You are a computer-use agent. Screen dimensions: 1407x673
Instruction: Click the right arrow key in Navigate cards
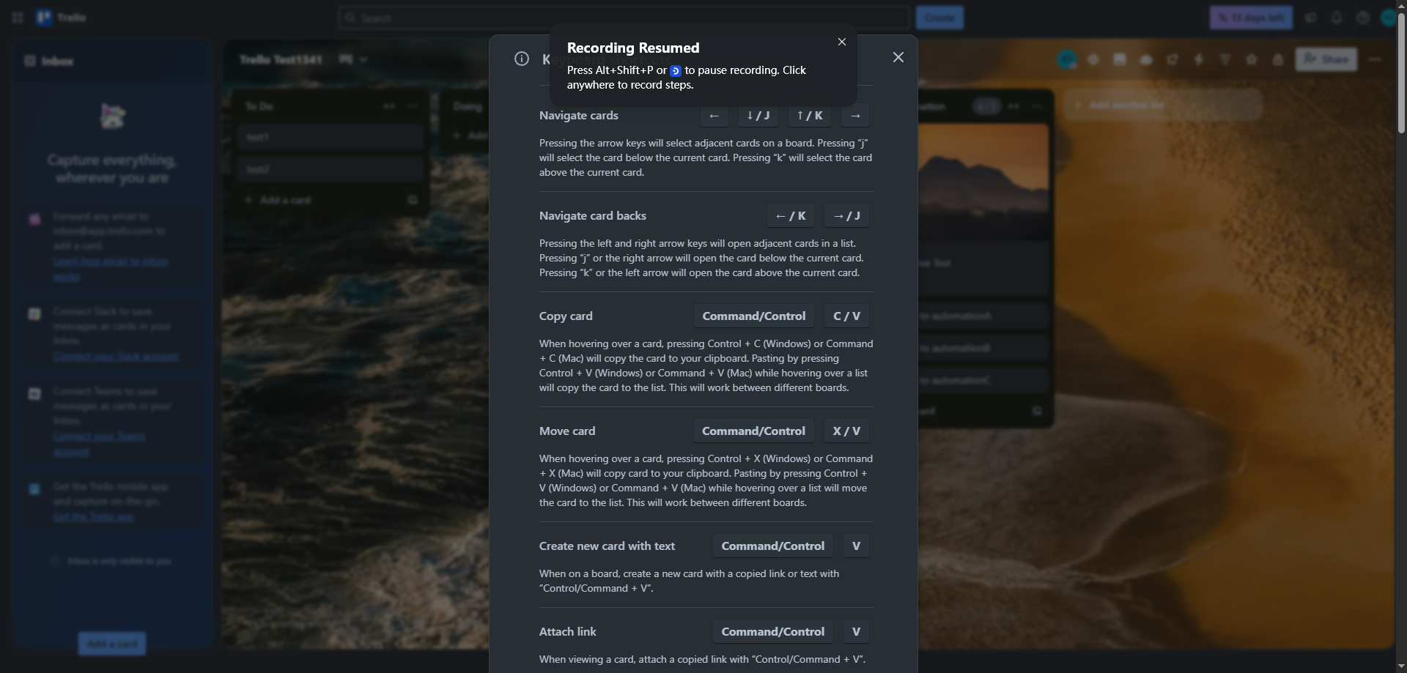pyautogui.click(x=855, y=116)
